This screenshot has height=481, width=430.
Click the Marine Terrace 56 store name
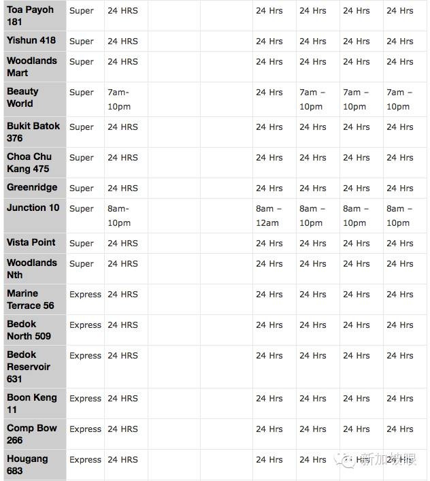[x=31, y=299]
